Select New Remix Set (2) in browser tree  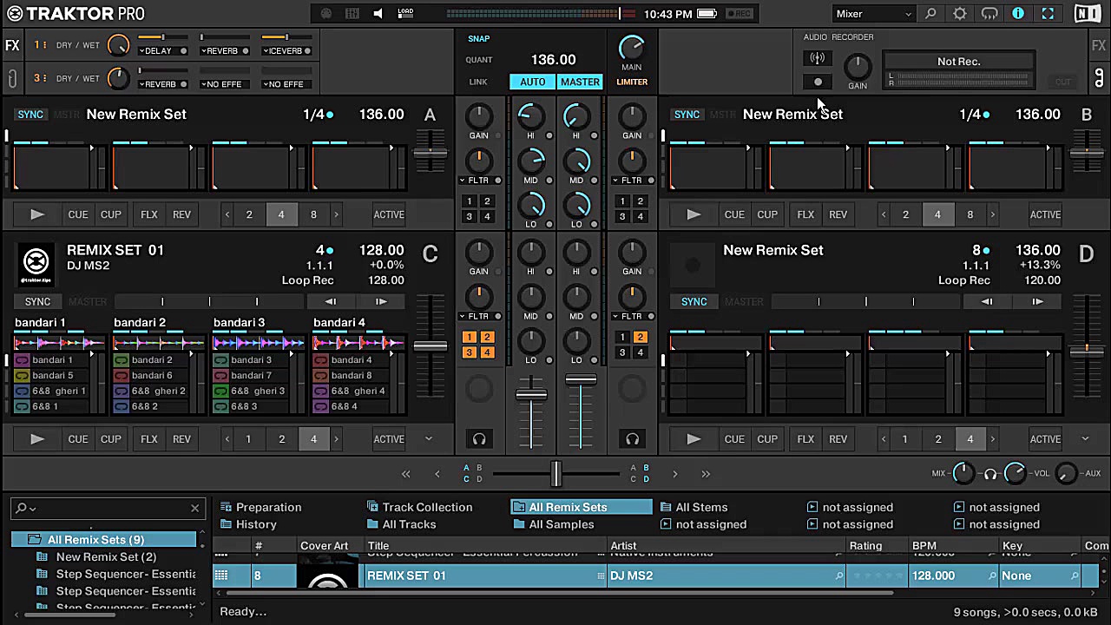coord(106,557)
